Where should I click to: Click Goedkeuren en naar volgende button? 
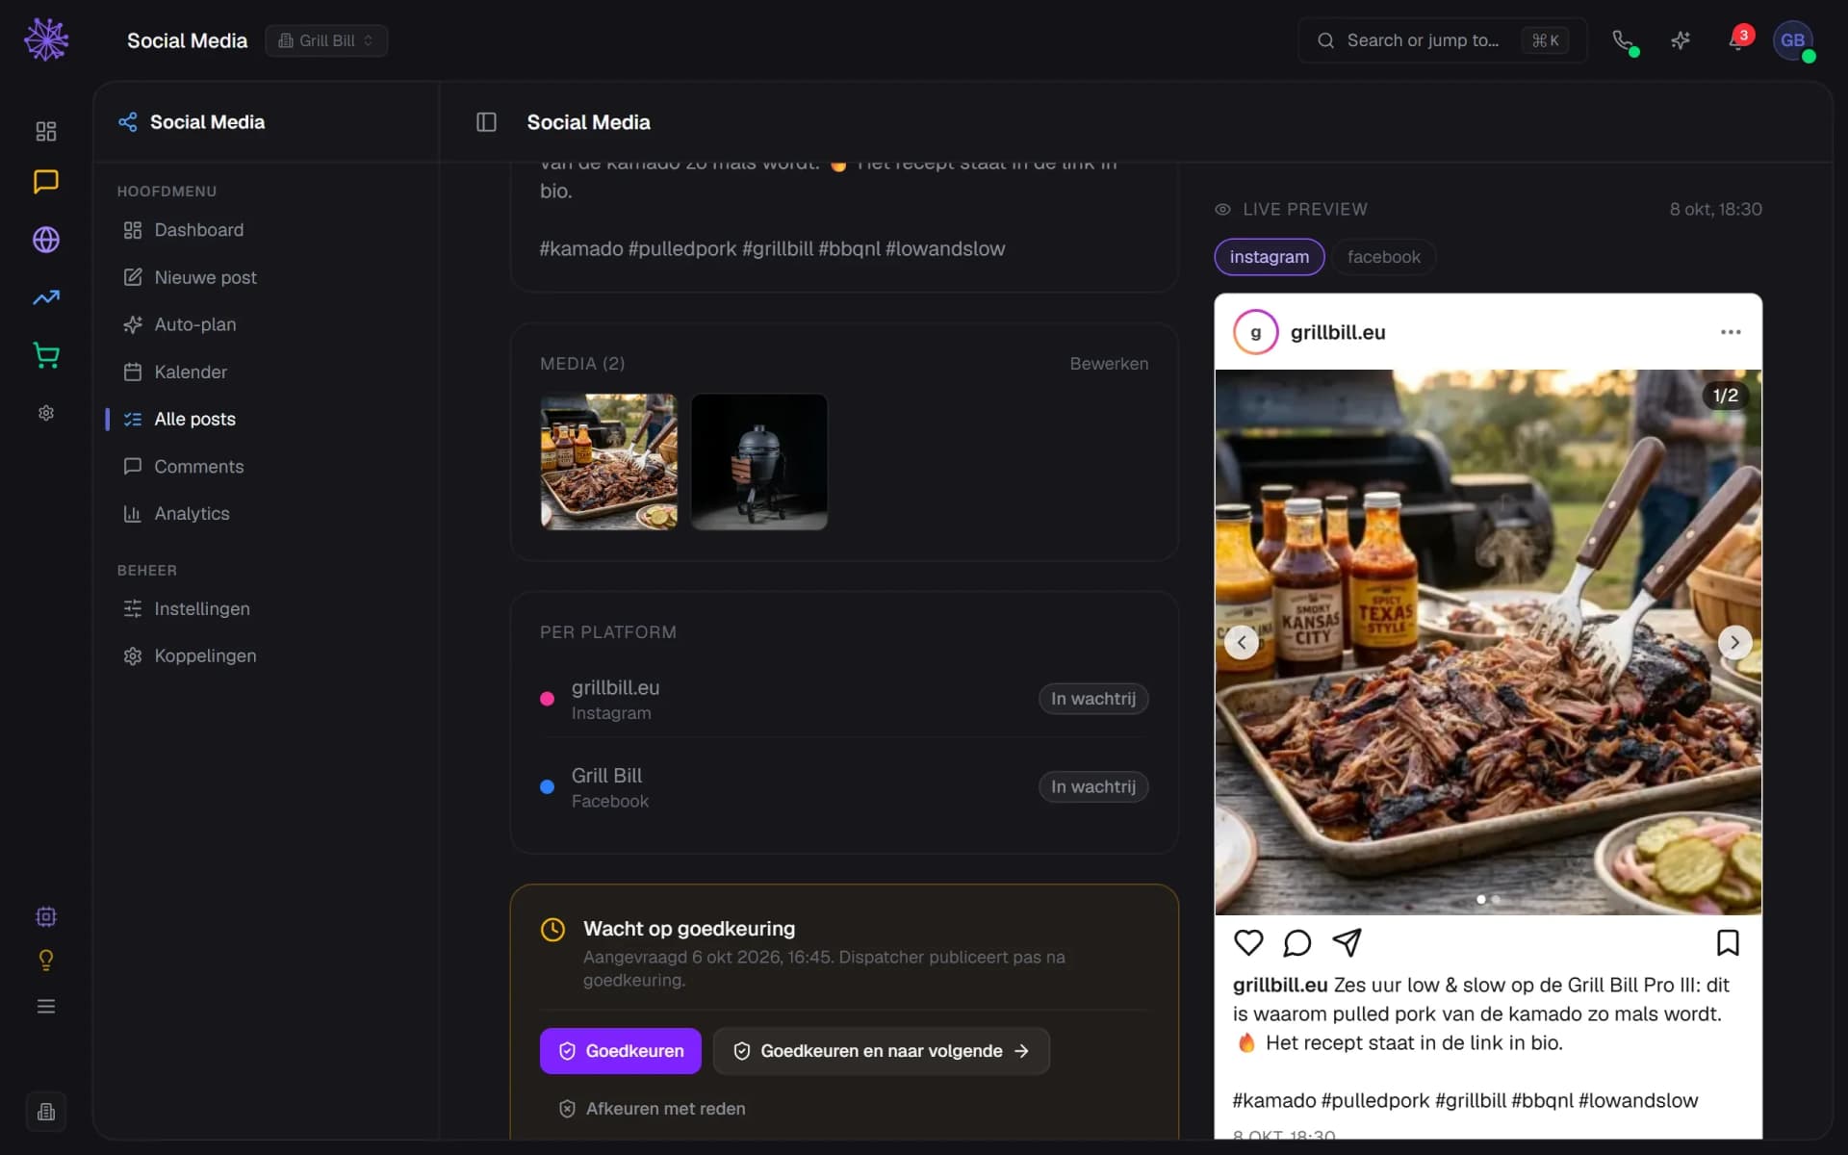click(x=881, y=1051)
